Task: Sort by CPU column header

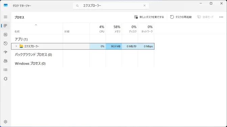Action: click(x=98, y=29)
